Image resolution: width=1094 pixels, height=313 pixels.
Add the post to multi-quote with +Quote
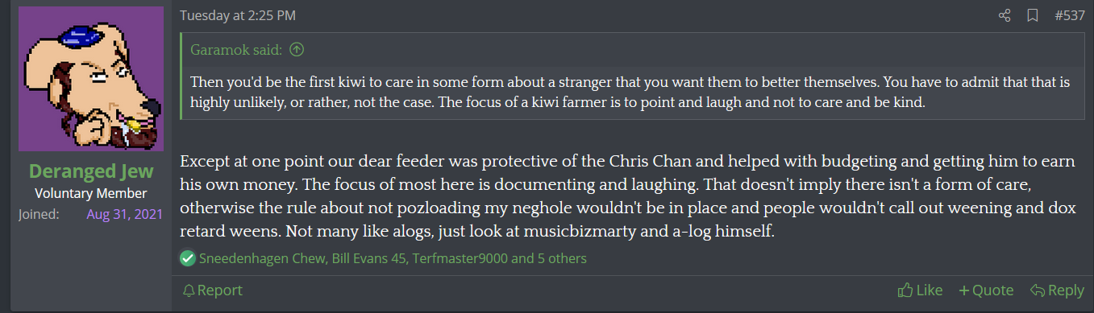pyautogui.click(x=986, y=290)
